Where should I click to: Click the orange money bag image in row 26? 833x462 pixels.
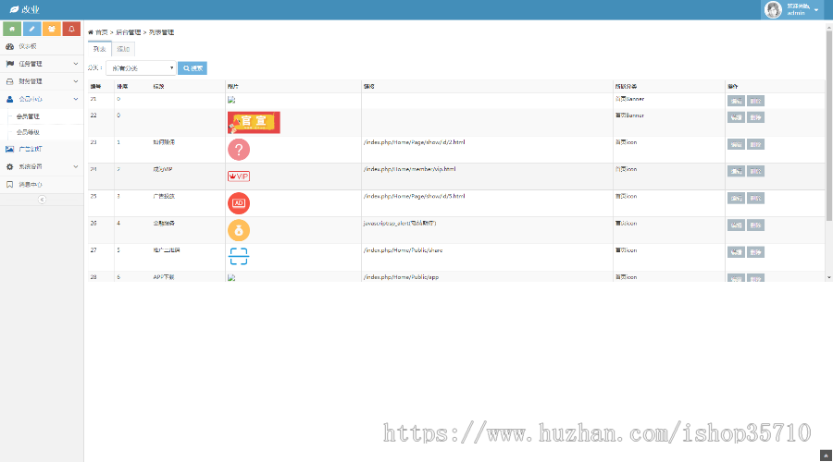coord(239,230)
